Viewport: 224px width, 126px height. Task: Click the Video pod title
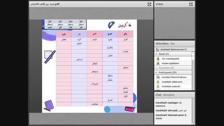159,4
